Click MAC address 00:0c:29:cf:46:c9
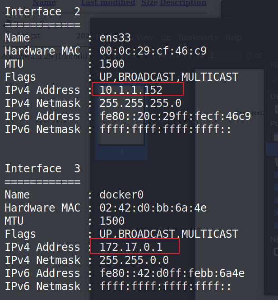Image resolution: width=278 pixels, height=300 pixels. (153, 51)
